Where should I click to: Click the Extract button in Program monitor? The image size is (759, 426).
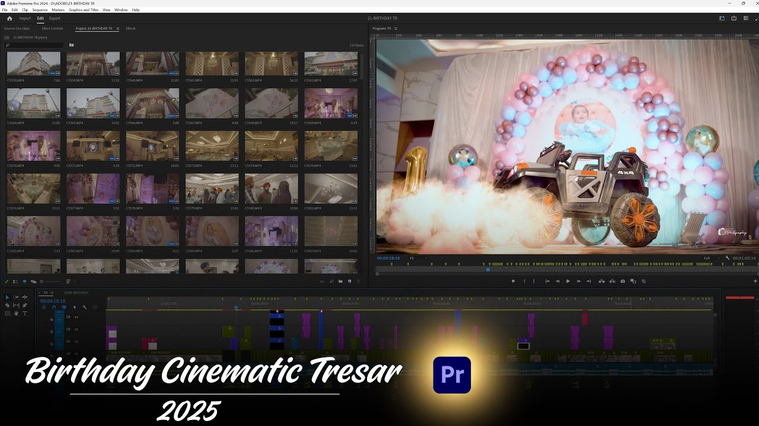[612, 281]
